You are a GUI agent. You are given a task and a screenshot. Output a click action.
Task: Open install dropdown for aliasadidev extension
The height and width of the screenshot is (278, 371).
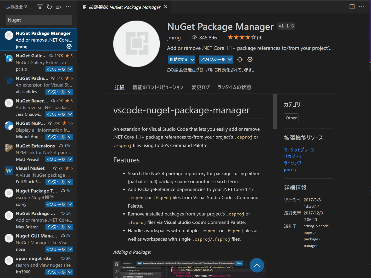[x=70, y=92]
